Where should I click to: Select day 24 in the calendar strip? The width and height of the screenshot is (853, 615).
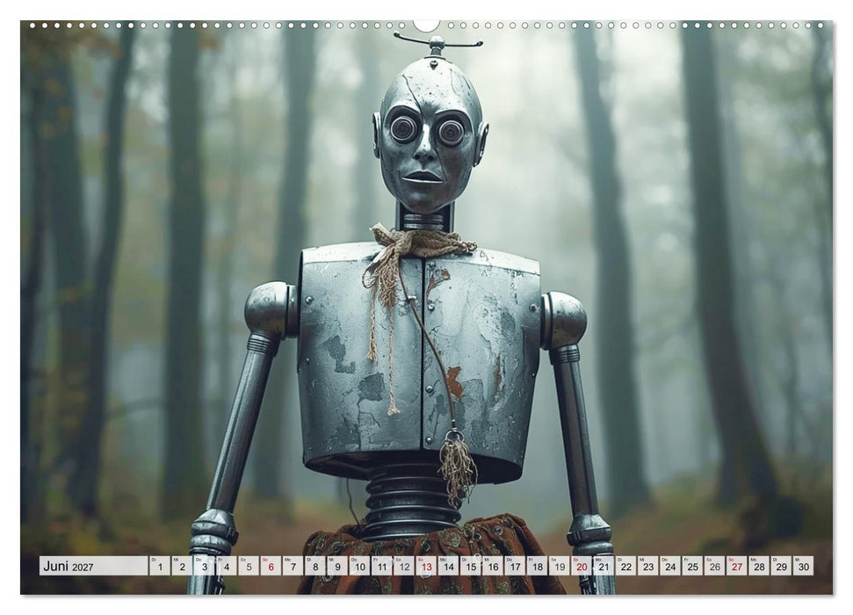(x=671, y=566)
